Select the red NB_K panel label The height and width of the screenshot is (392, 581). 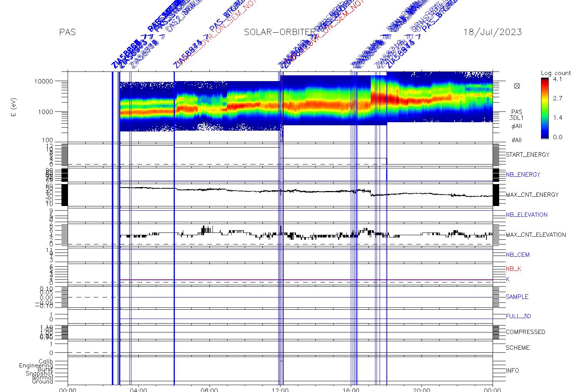pyautogui.click(x=513, y=269)
